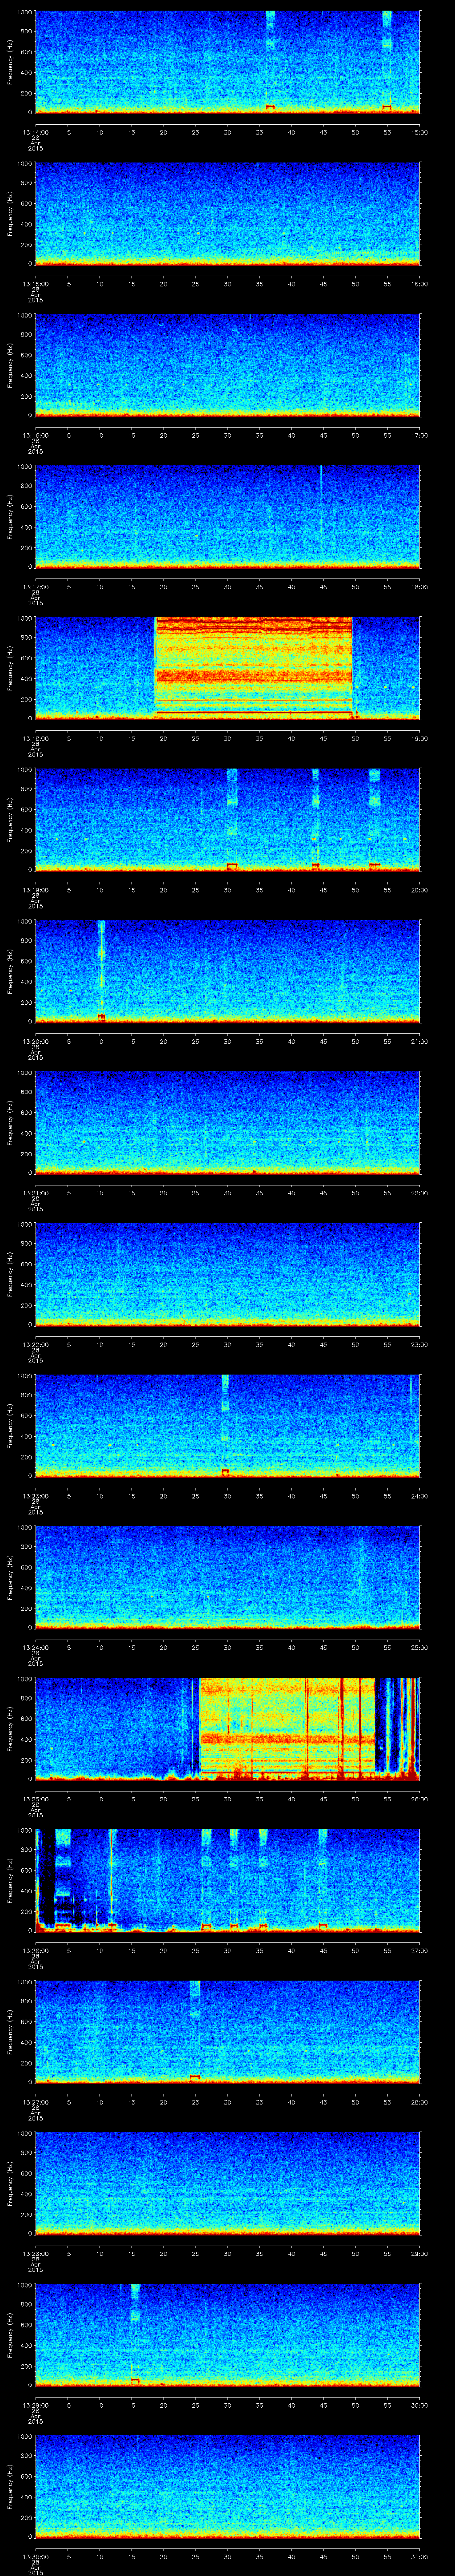Image resolution: width=455 pixels, height=2576 pixels.
Task: Click the 30 second tick under the 13:17:00 panel
Action: click(228, 587)
